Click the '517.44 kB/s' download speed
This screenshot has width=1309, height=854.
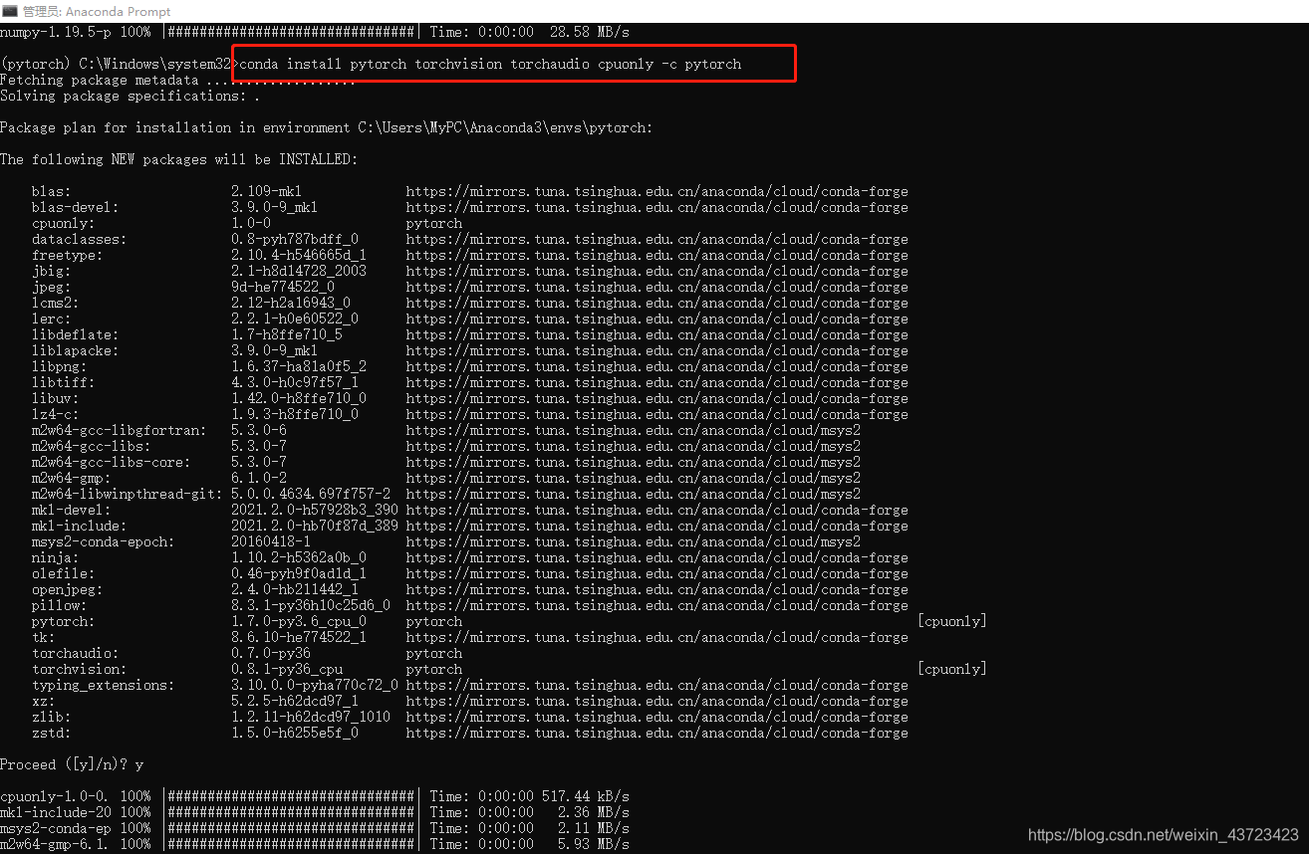tap(586, 796)
